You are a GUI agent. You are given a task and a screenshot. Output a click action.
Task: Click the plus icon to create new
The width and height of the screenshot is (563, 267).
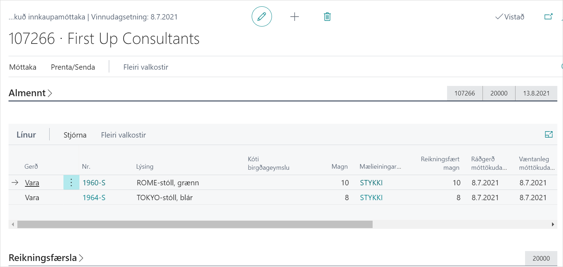295,17
